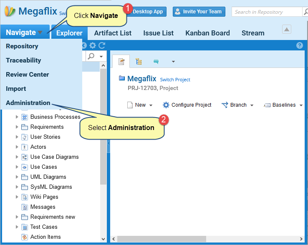The image size is (308, 245).
Task: Click the explorer settings gear icon
Action: click(x=93, y=45)
